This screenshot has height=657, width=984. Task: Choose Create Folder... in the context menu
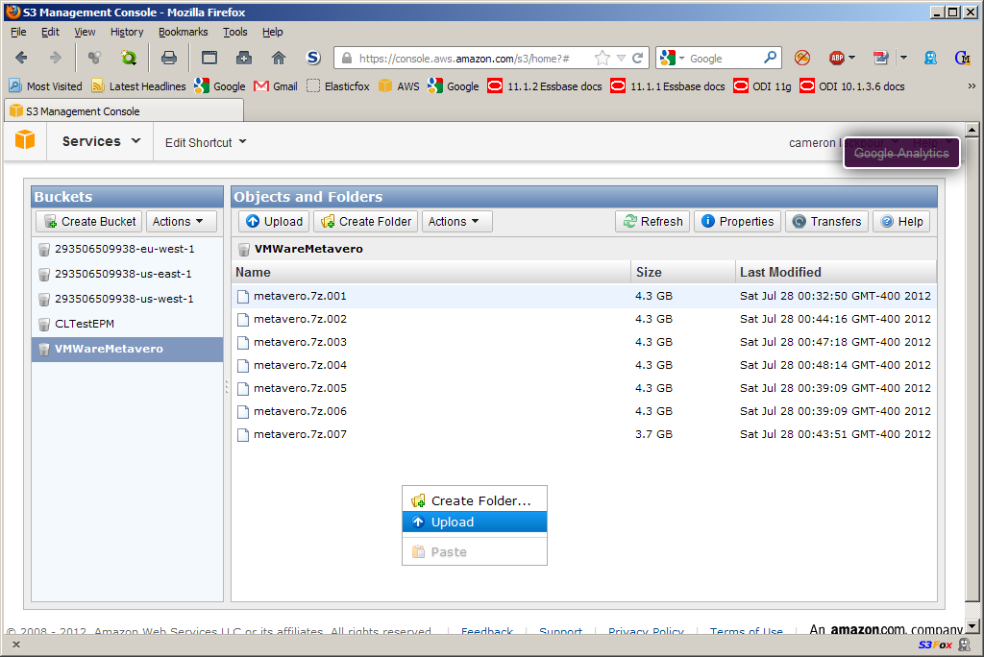[475, 500]
